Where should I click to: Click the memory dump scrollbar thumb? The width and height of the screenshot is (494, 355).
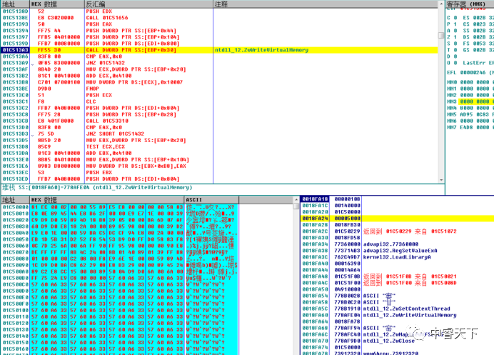point(296,206)
